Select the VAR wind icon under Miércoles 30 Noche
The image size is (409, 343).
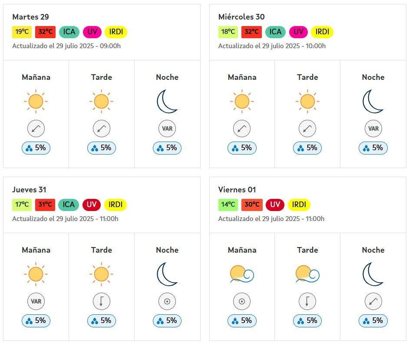pos(373,129)
